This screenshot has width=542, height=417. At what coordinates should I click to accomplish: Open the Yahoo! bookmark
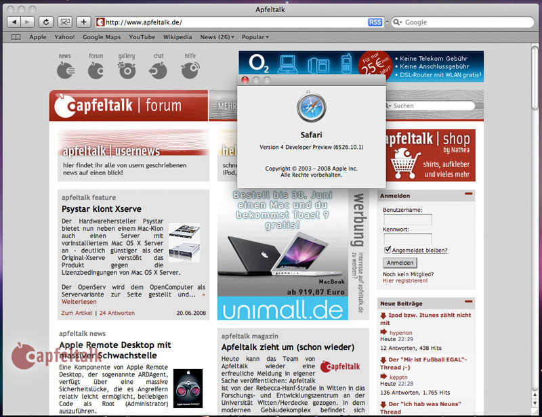click(64, 37)
